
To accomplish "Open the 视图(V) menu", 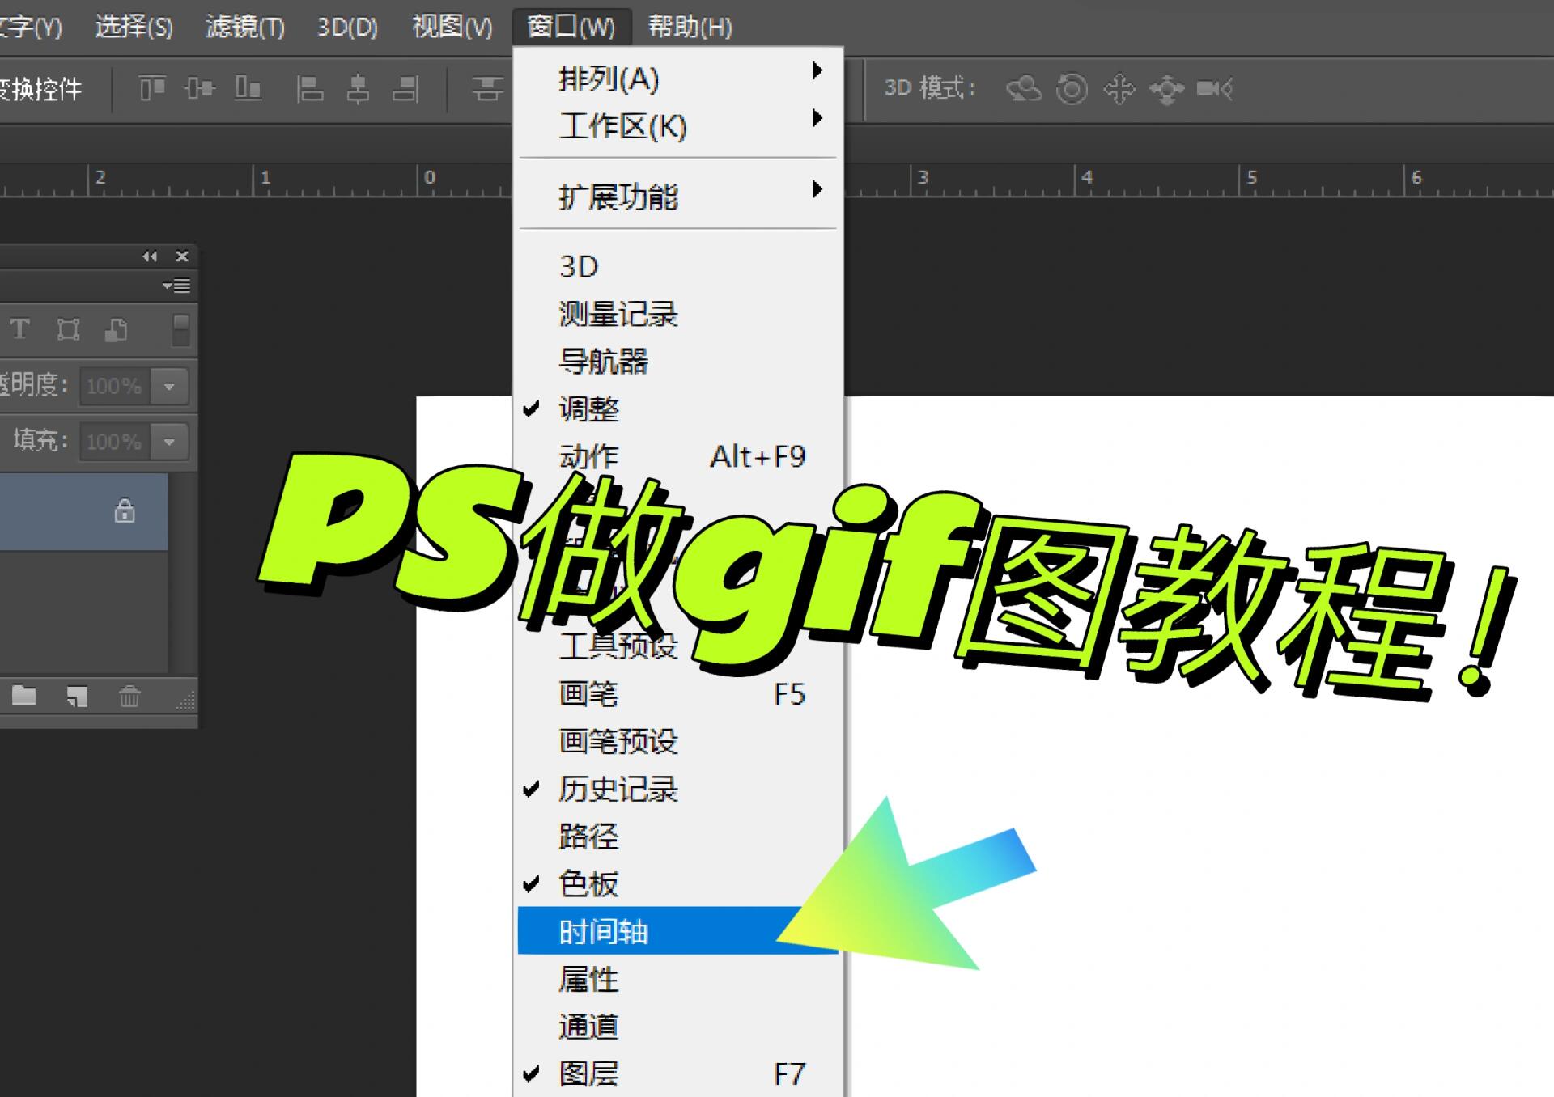I will coord(452,27).
